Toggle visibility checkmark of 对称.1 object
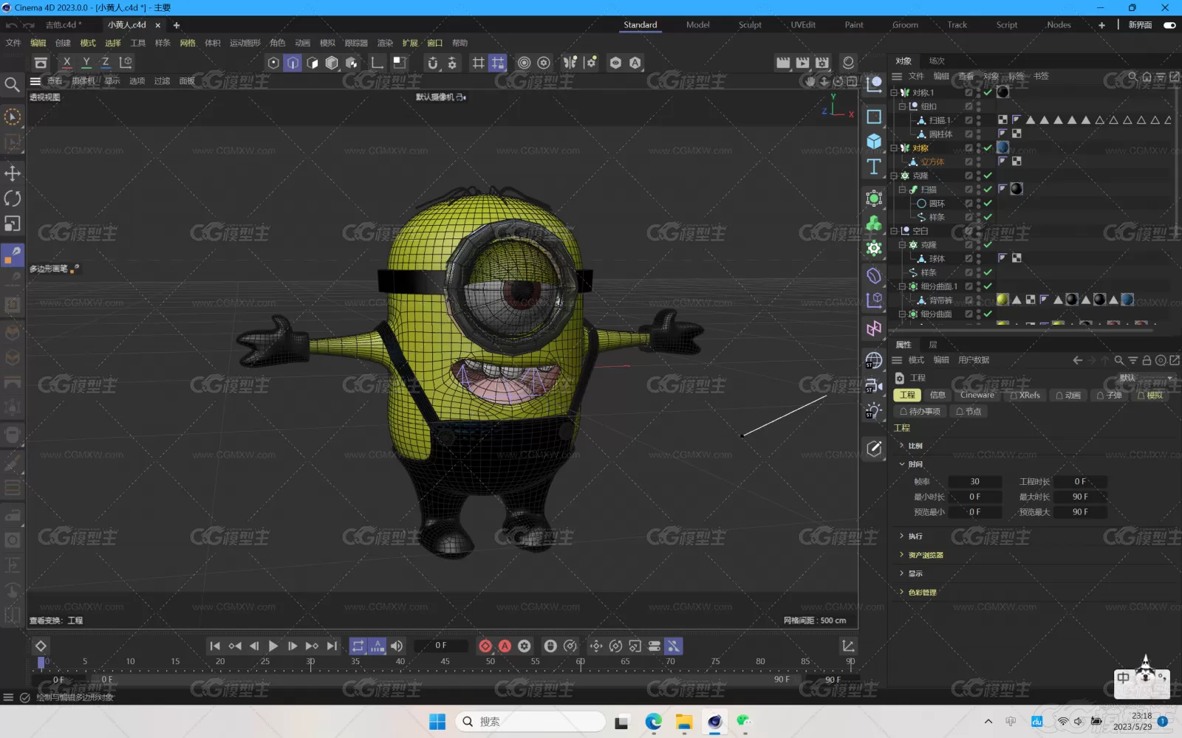 click(x=988, y=92)
